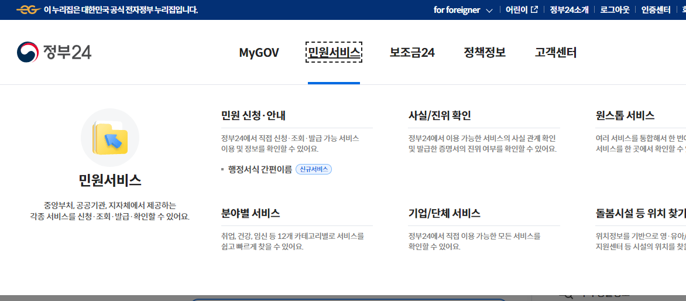Go to 정부24소개 page
Viewport: 686px width, 301px height.
coord(569,9)
